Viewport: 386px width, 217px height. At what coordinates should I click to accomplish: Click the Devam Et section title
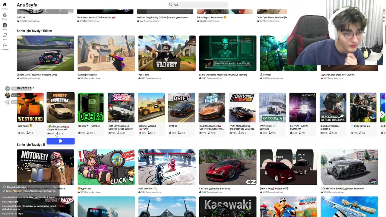click(x=24, y=88)
